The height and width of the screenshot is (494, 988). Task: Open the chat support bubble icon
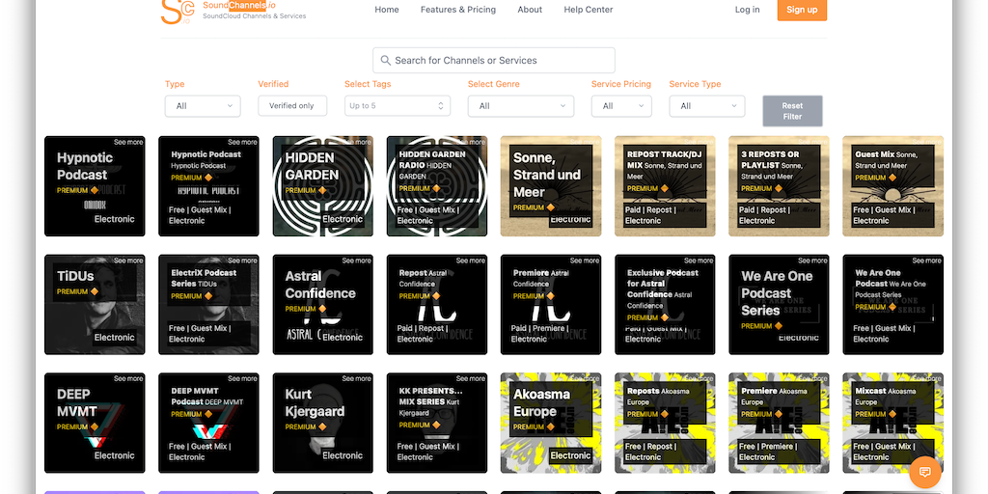pos(925,473)
